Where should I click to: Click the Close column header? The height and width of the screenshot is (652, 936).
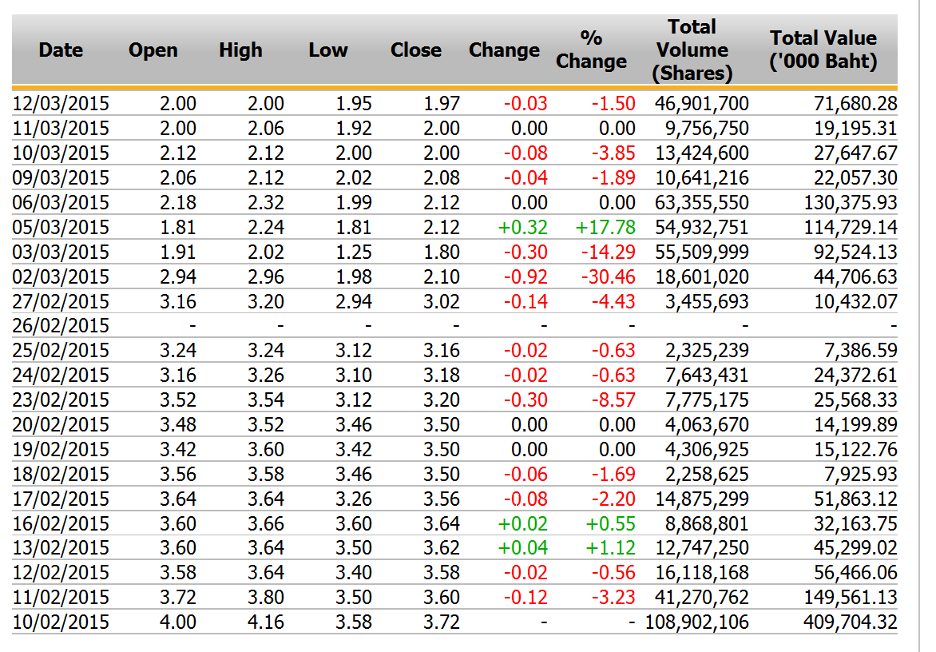tap(415, 50)
